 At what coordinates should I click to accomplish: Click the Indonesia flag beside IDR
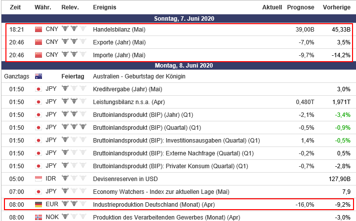click(39, 179)
